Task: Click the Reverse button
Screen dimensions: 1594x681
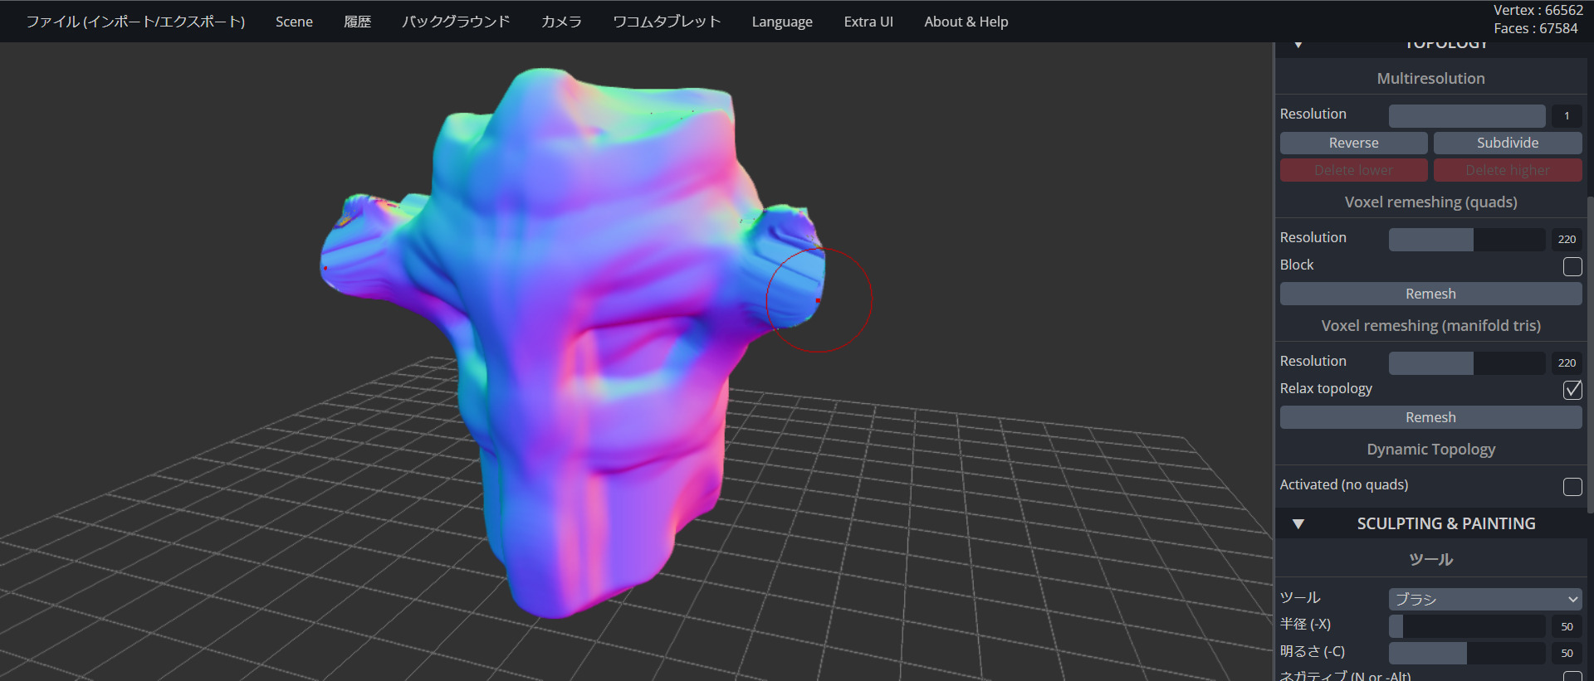Action: (1353, 143)
